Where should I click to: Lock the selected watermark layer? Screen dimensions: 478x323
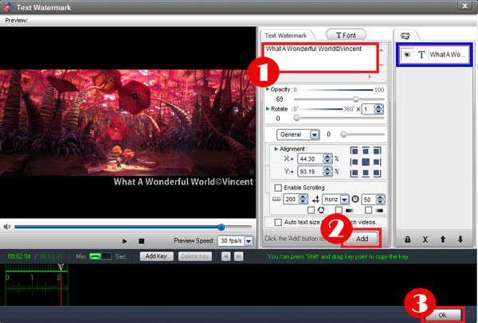tap(407, 239)
